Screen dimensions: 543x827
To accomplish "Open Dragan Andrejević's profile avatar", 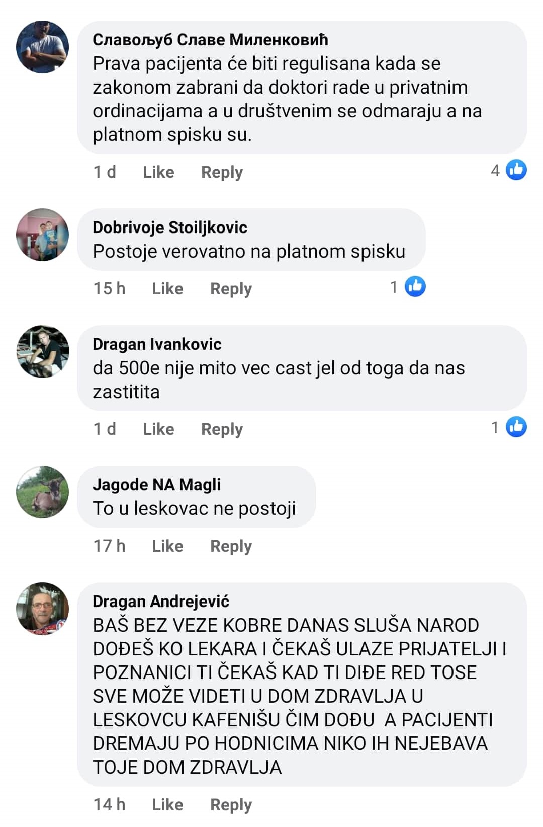I will pos(43,609).
